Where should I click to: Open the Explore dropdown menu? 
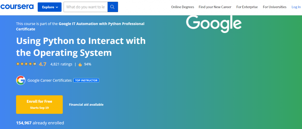[50, 7]
